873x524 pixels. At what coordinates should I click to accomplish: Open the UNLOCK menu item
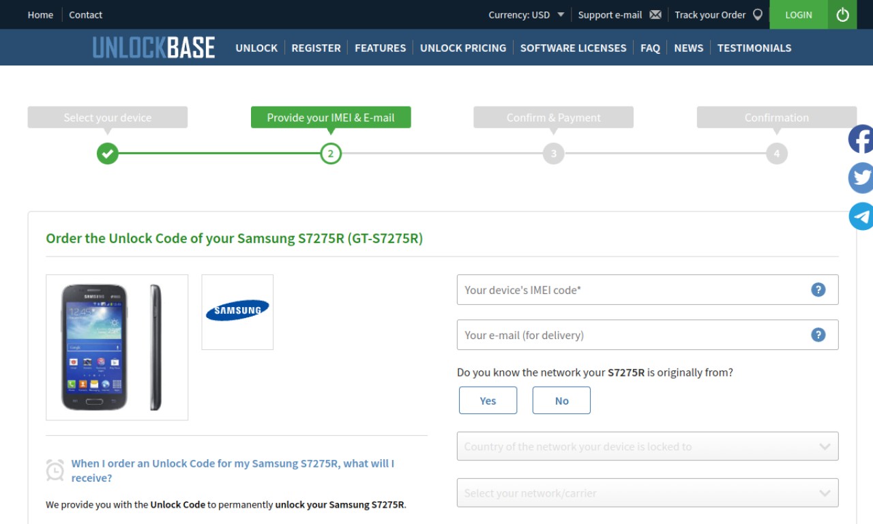click(x=256, y=48)
